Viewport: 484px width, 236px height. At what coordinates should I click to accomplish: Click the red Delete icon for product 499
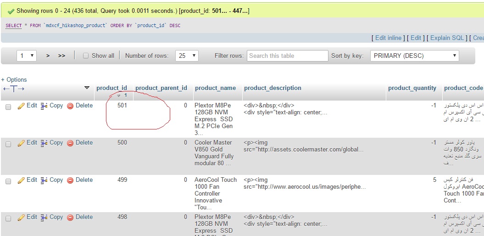(x=70, y=180)
